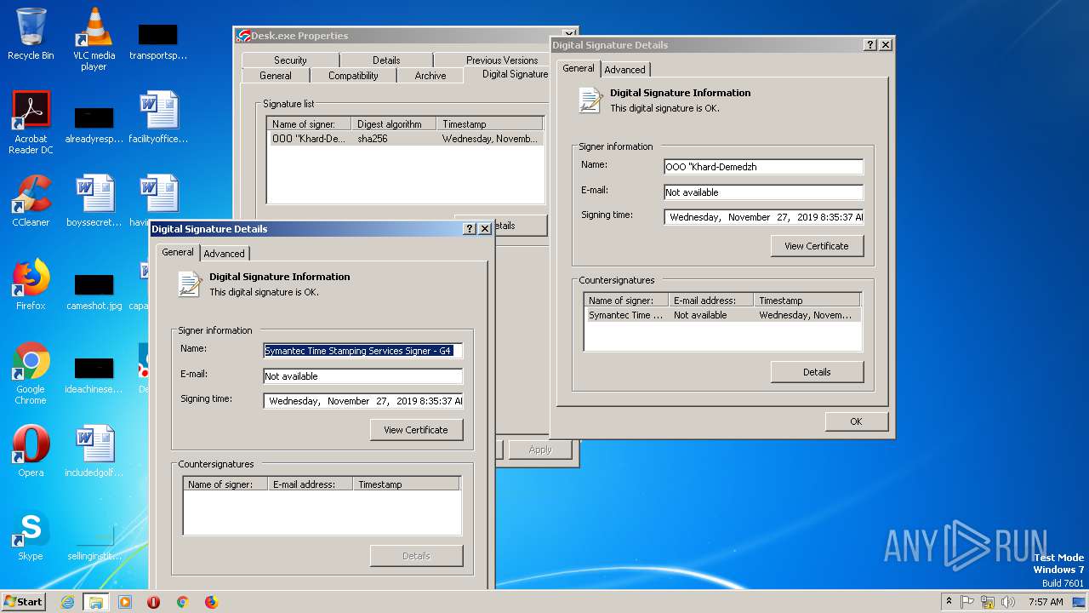Click Signing time field in Symantec signature dialog
Image resolution: width=1089 pixels, height=613 pixels.
click(x=363, y=401)
